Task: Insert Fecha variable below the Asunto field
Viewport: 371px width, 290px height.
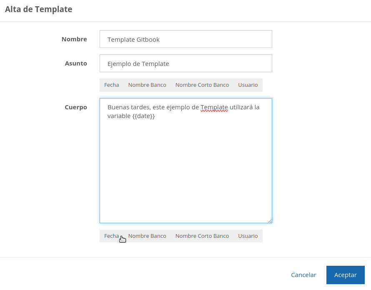Action: coord(111,85)
